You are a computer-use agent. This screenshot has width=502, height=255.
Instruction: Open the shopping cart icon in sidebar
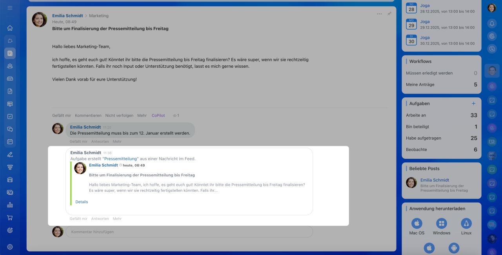(x=10, y=217)
